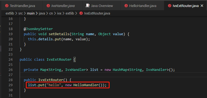Click line number 16 in the gutter
Screen dimensions: 207x98
10,19
